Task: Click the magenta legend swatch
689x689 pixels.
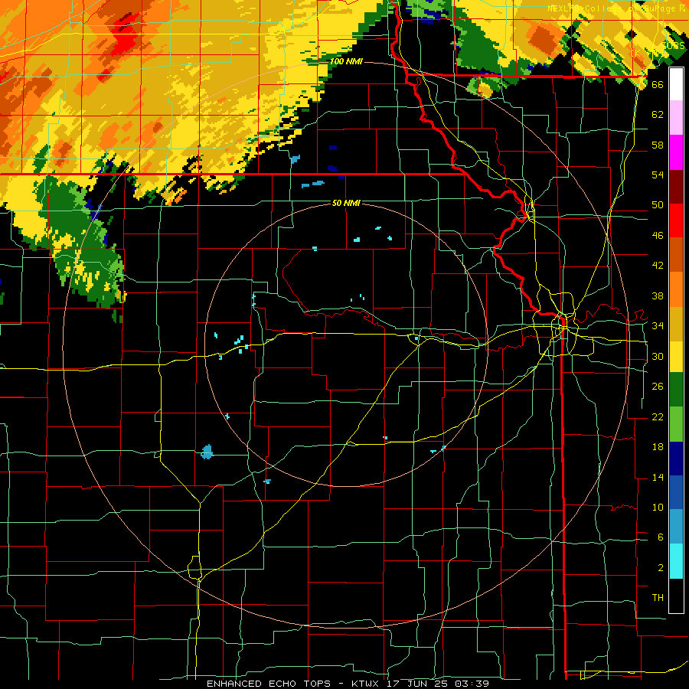Action: tap(676, 152)
